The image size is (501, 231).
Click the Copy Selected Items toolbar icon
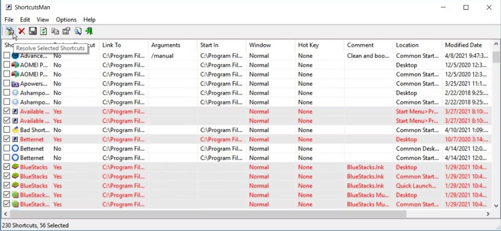[55, 31]
